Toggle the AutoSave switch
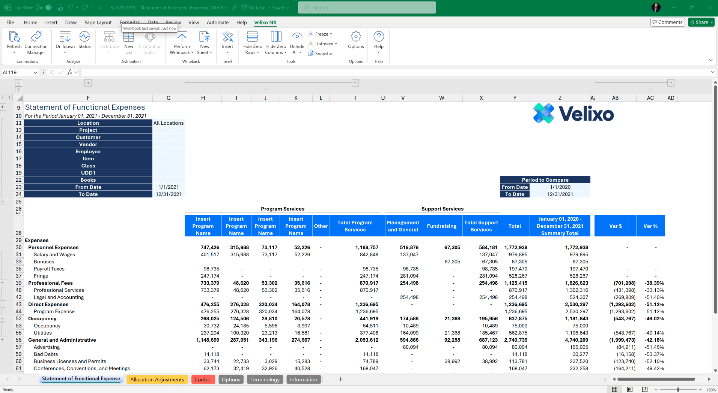This screenshot has height=393, width=718. tap(44, 7)
